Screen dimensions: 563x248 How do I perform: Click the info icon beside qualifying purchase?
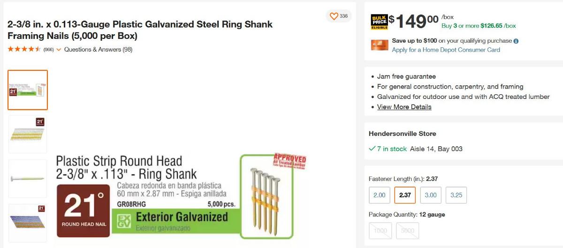(x=516, y=41)
